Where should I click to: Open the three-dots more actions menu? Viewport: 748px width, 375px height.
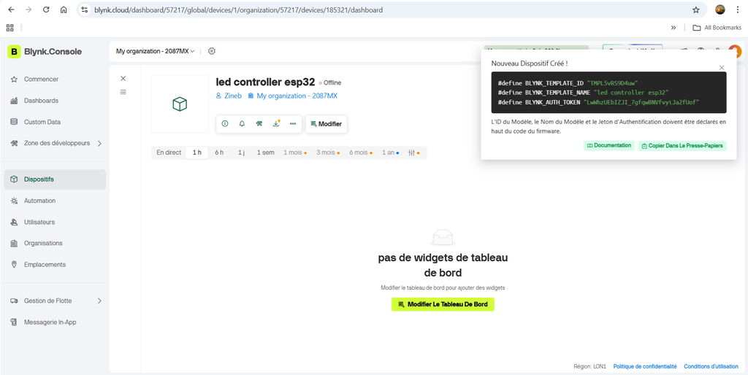click(293, 124)
